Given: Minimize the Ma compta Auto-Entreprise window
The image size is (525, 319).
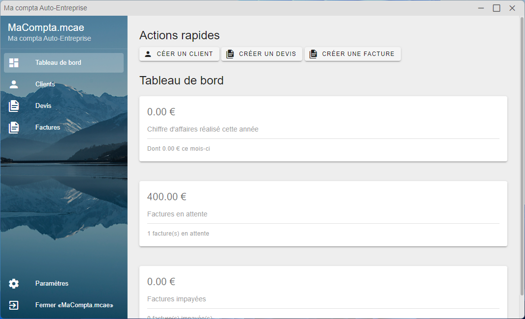Looking at the screenshot, I should pos(481,8).
